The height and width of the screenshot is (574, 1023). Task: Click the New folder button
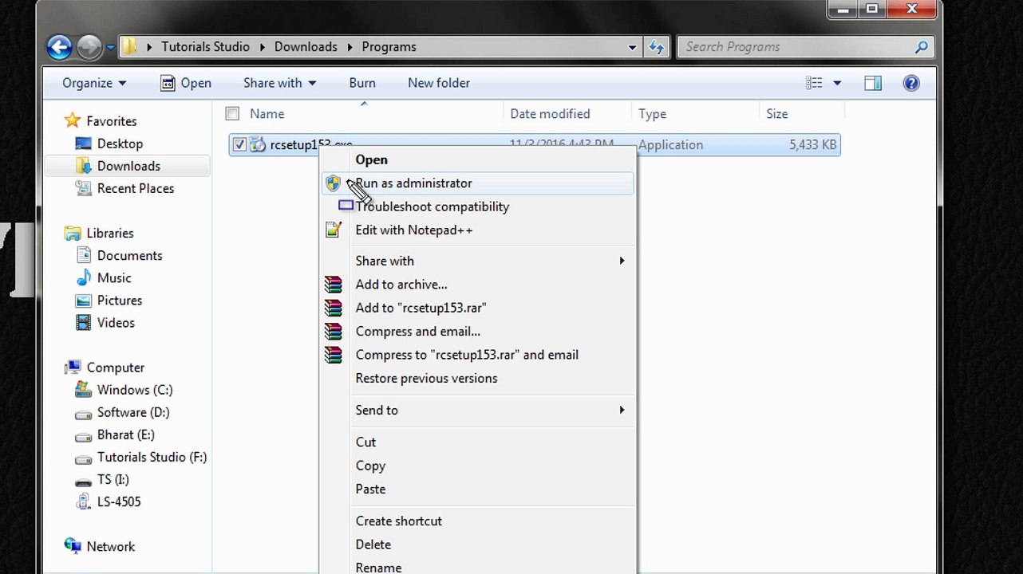(x=439, y=83)
